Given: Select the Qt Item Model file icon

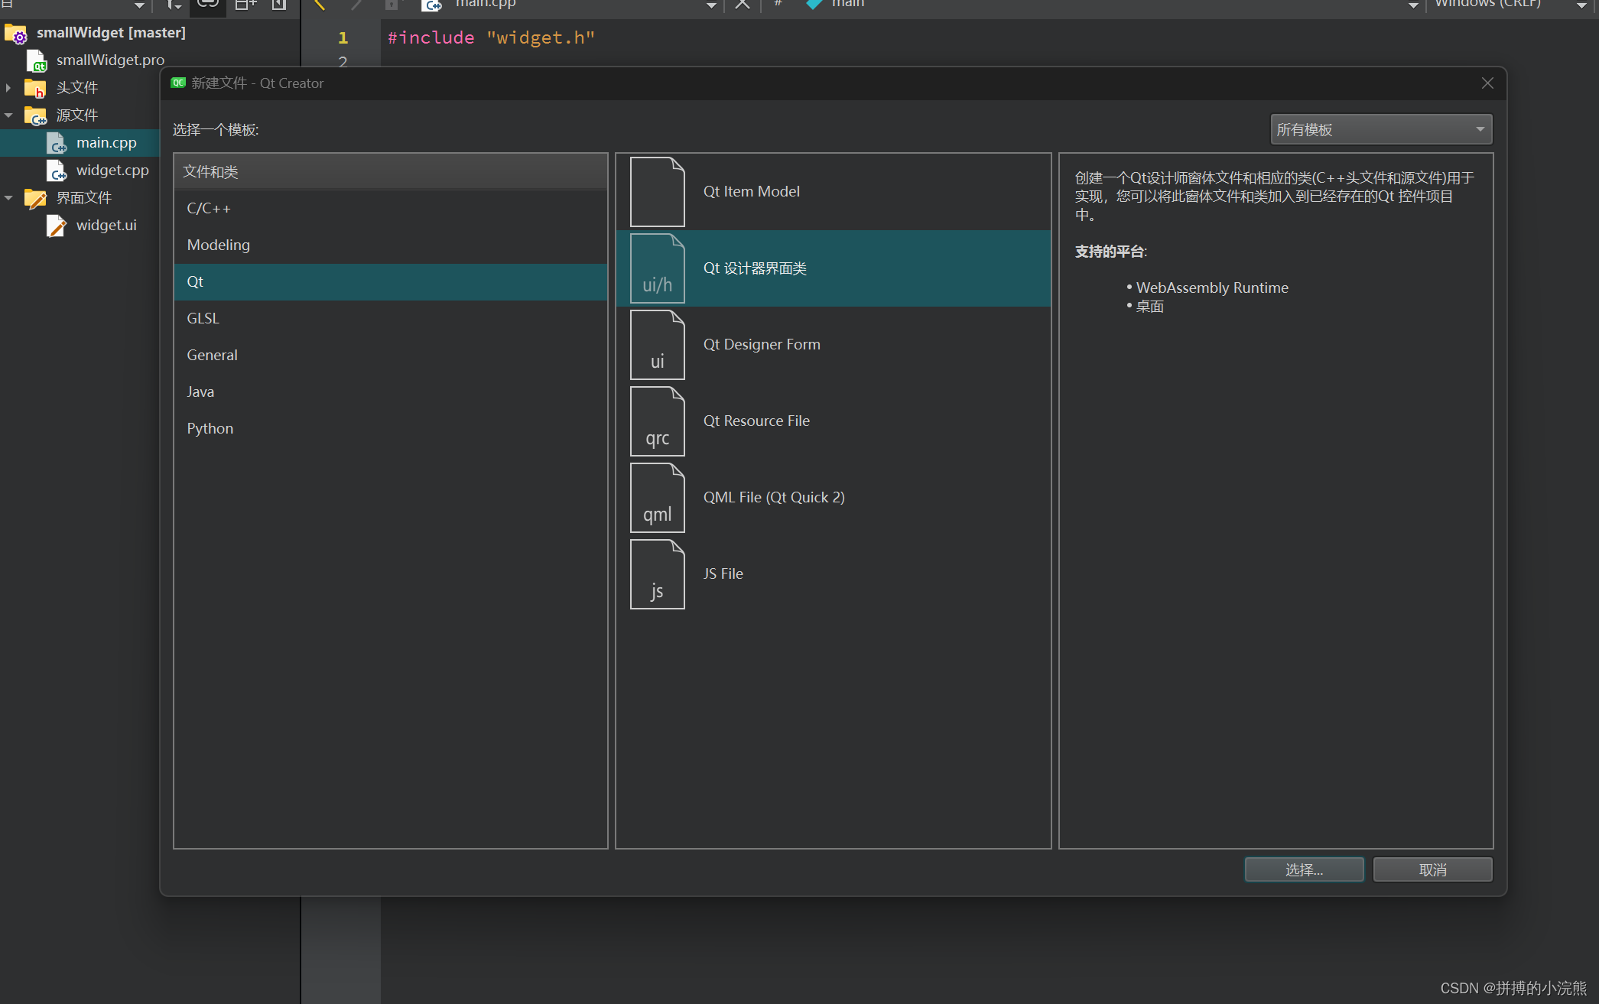Looking at the screenshot, I should coord(657,192).
